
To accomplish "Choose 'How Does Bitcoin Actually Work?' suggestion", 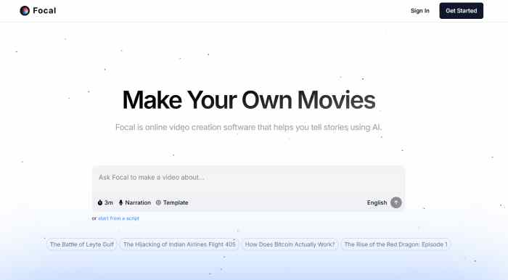I will coord(290,244).
